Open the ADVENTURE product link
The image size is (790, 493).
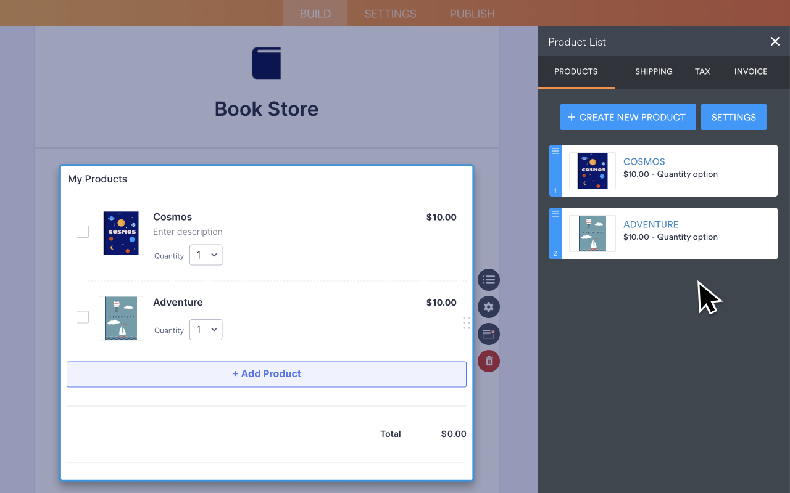coord(651,224)
